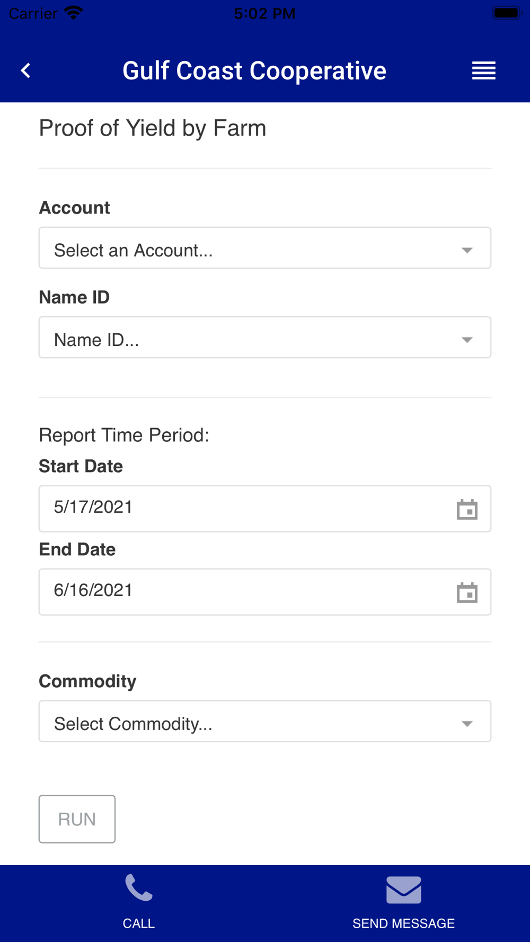Expand the Name ID dropdown
Image resolution: width=530 pixels, height=942 pixels.
(x=265, y=337)
